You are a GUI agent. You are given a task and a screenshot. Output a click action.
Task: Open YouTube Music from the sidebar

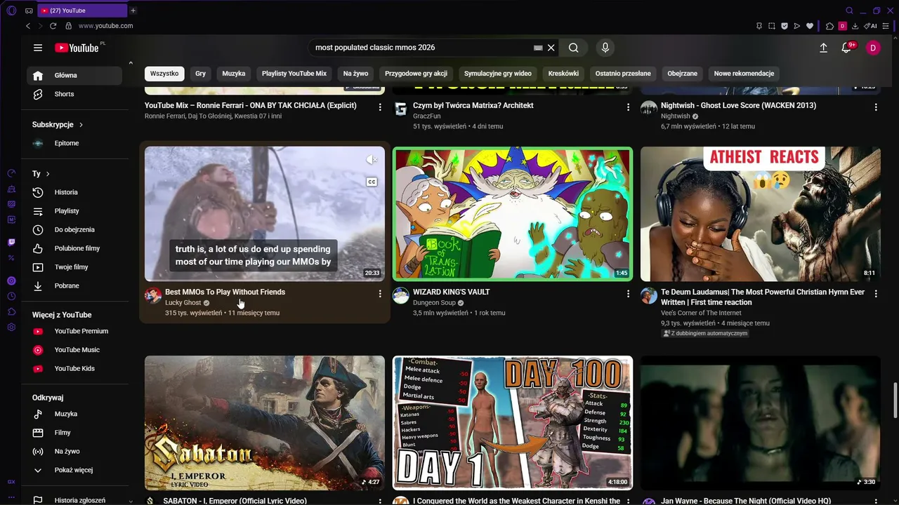click(x=74, y=350)
